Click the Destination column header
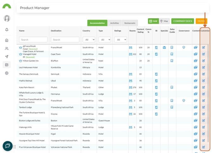This screenshot has width=212, height=153. point(56,31)
